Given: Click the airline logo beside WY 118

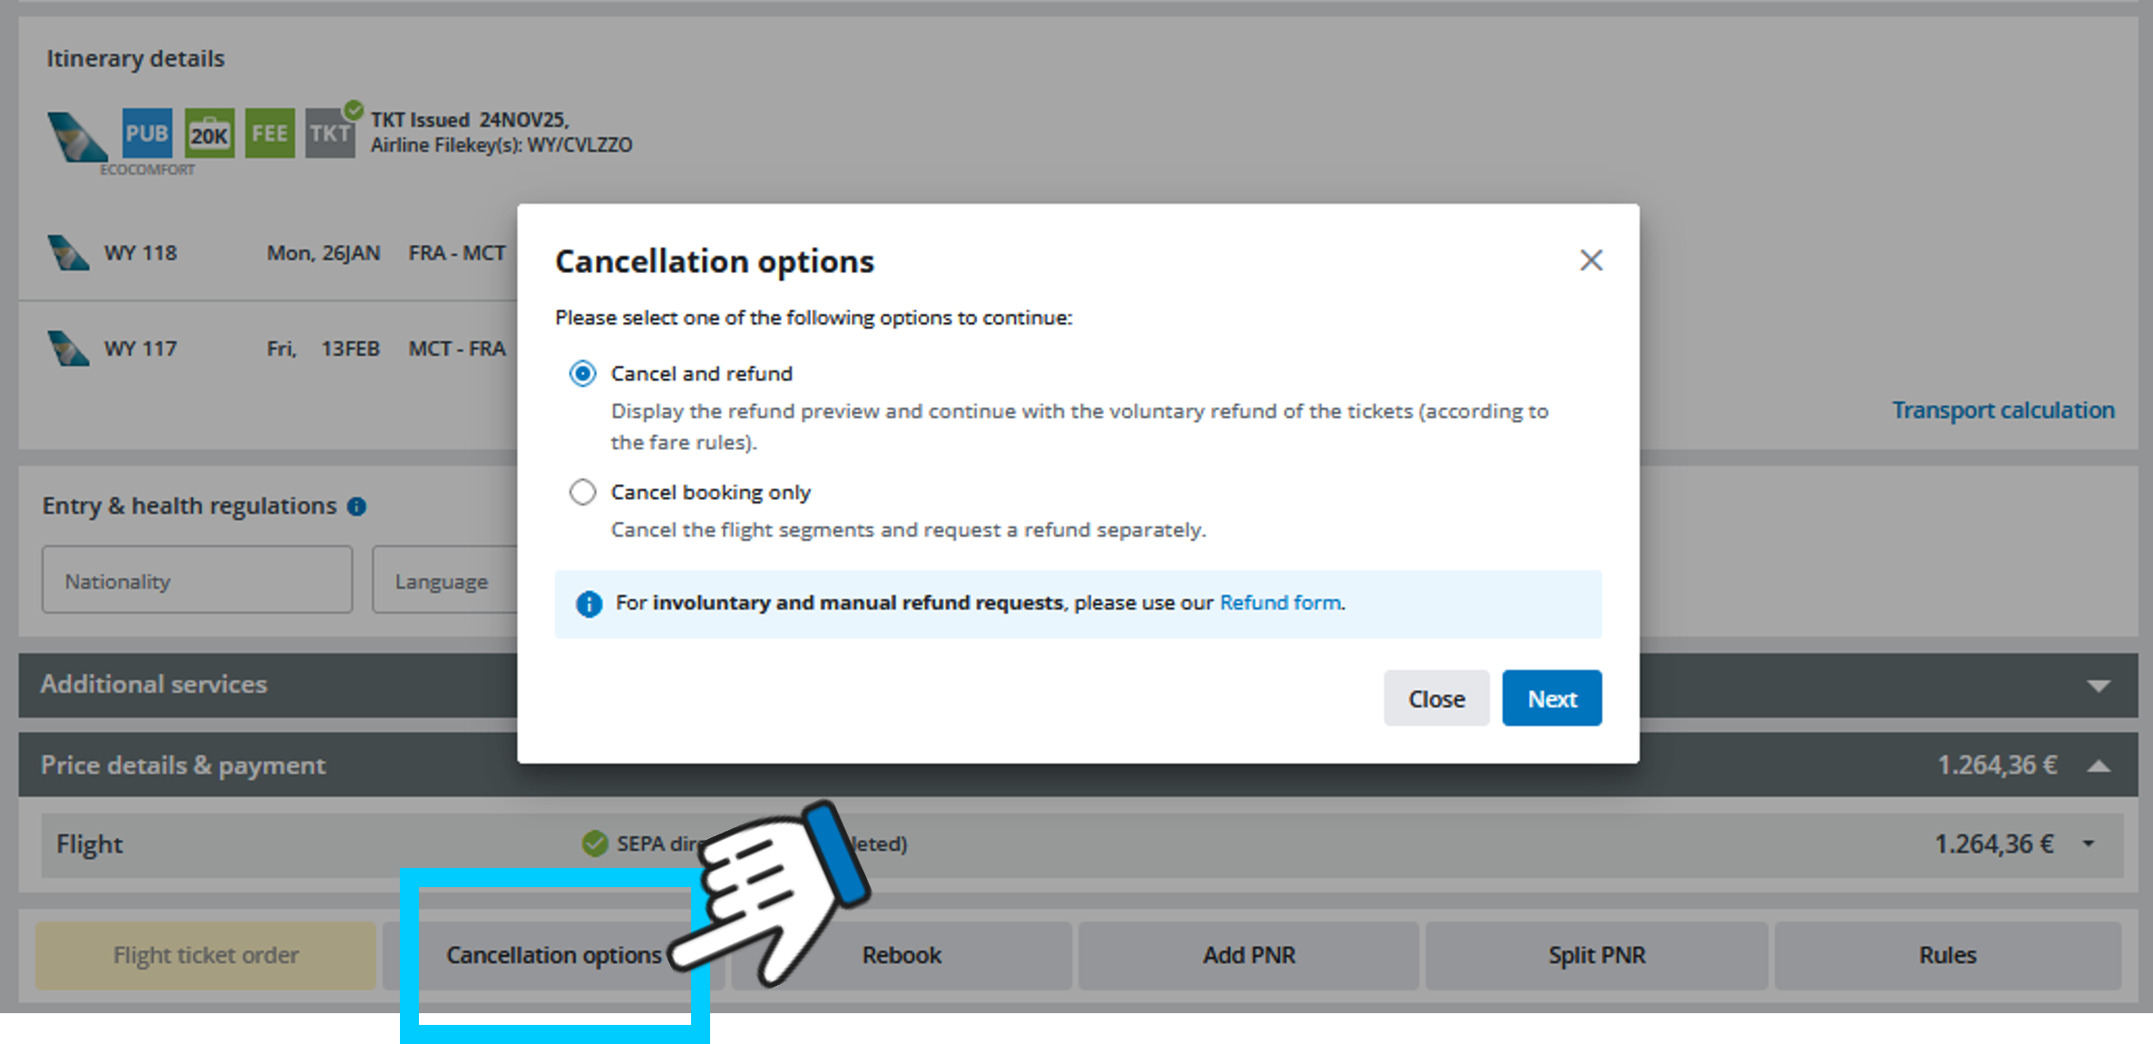Looking at the screenshot, I should pyautogui.click(x=69, y=253).
